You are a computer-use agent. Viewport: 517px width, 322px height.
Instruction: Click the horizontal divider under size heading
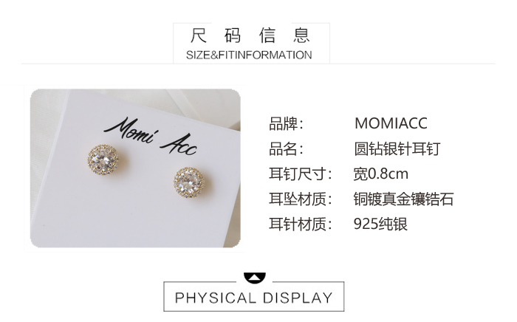coord(258,64)
